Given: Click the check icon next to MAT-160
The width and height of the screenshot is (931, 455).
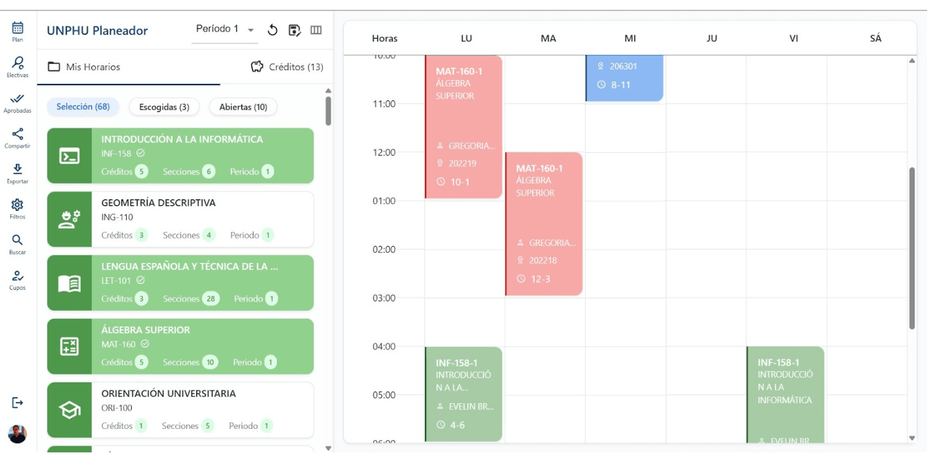Looking at the screenshot, I should (x=145, y=344).
